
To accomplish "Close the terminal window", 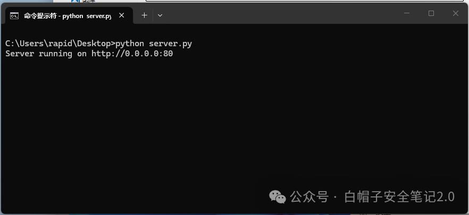I will coord(456,13).
